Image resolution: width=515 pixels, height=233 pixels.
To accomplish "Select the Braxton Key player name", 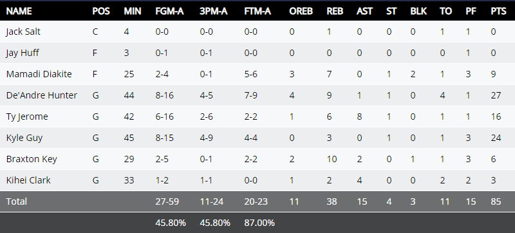I will point(32,159).
